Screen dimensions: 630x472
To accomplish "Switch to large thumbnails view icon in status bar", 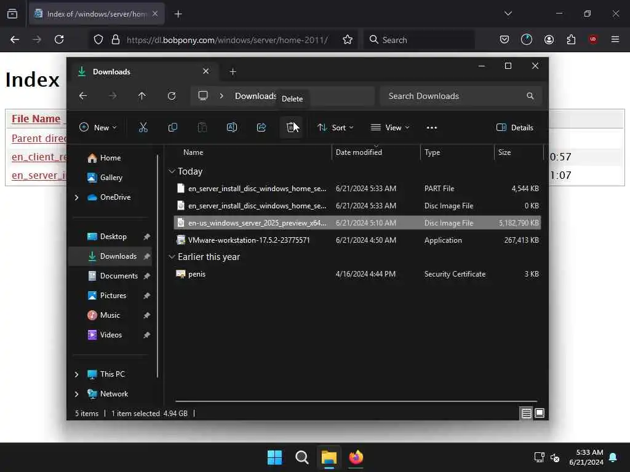I will coord(540,413).
